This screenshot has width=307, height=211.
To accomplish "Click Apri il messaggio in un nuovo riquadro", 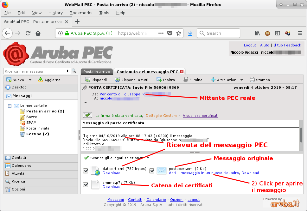I will (204, 173).
